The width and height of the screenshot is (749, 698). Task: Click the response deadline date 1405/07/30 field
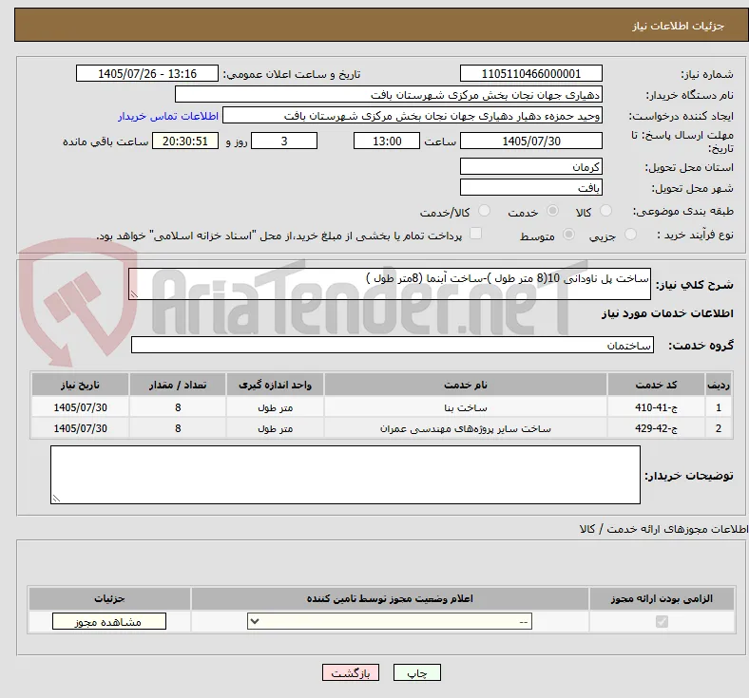[x=531, y=141]
